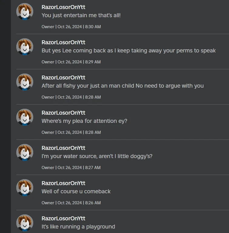
Task: Select avatar next to "plea for attention" post
Action: coord(25,118)
